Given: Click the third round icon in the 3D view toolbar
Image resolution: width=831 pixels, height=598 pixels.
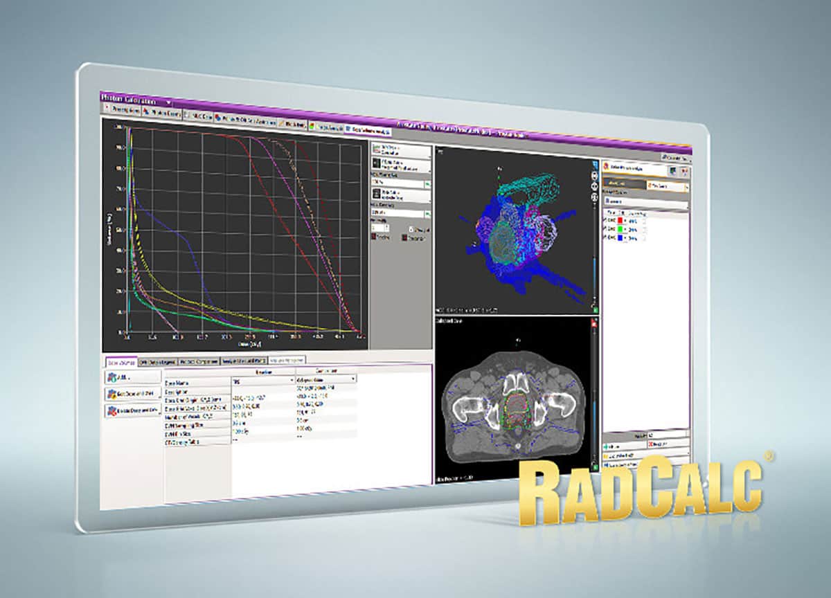Looking at the screenshot, I should (x=594, y=185).
